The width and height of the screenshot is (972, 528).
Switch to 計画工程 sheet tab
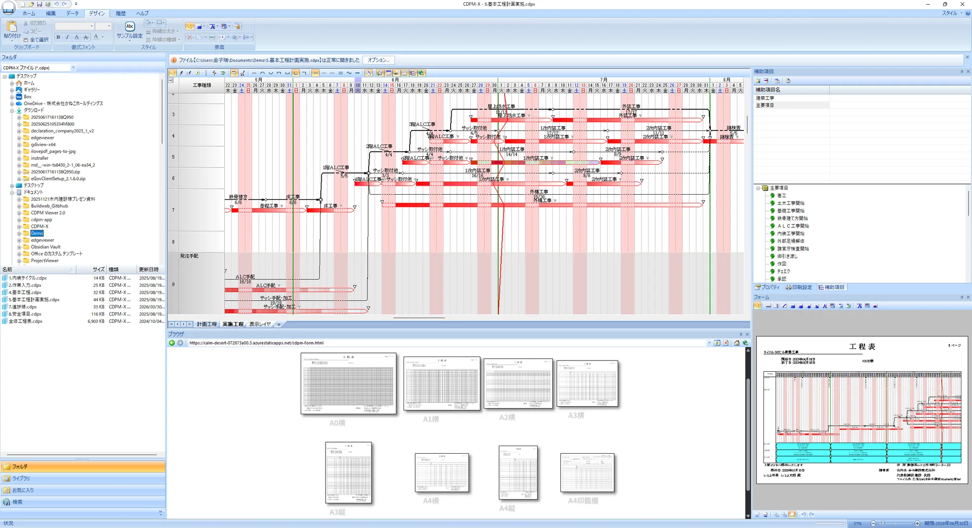coord(207,324)
